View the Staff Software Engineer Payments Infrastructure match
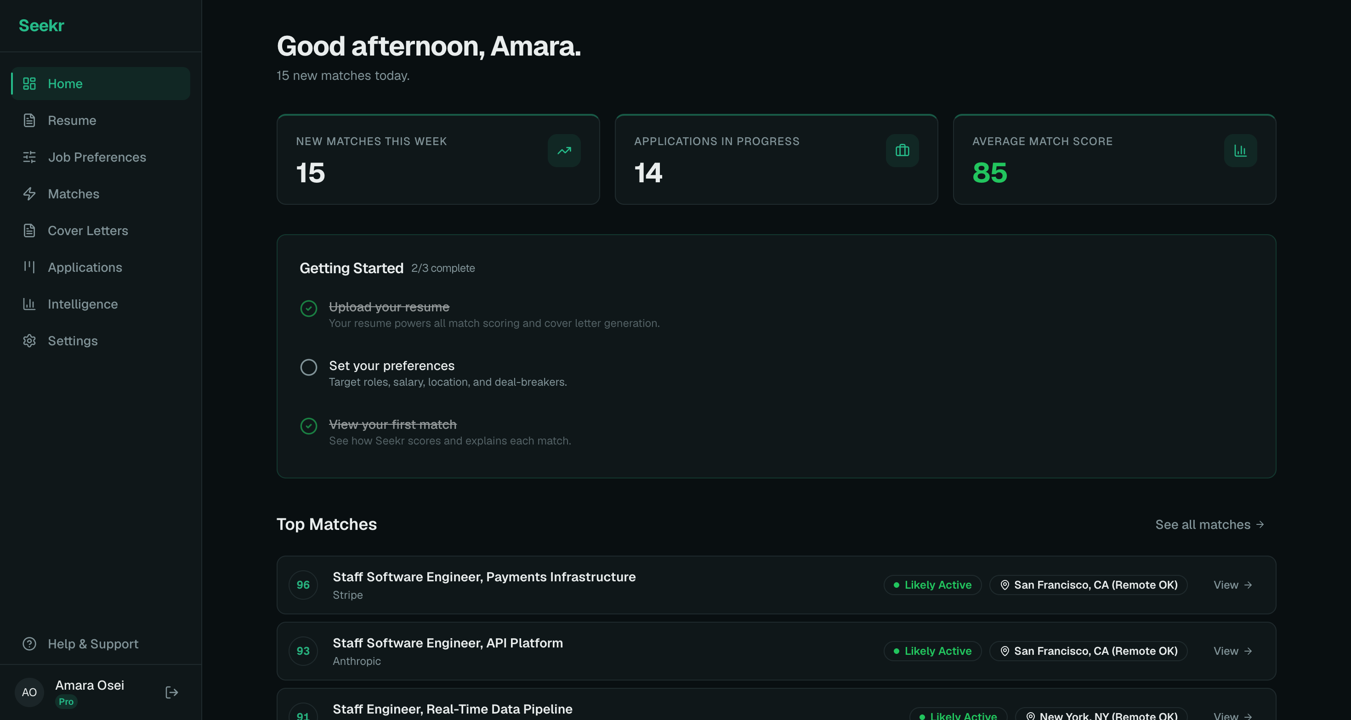This screenshot has height=720, width=1351. [1232, 585]
